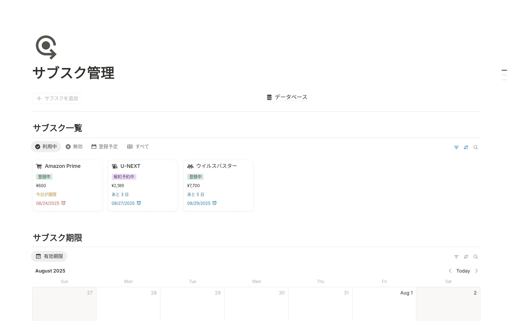The width and height of the screenshot is (514, 321).
Task: Click alarm icon next to 08/24/2025
Action: coord(63,203)
